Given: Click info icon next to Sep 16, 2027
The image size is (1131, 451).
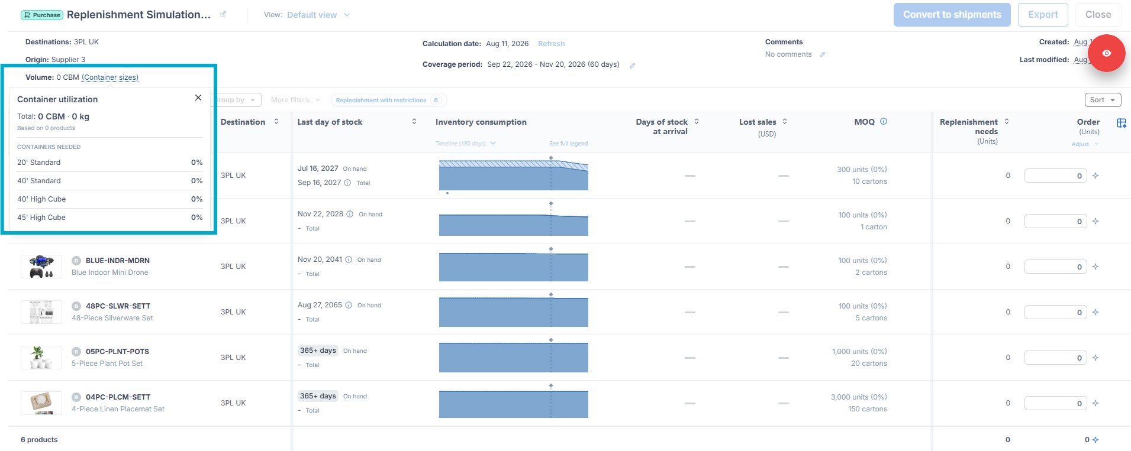Looking at the screenshot, I should click(347, 183).
